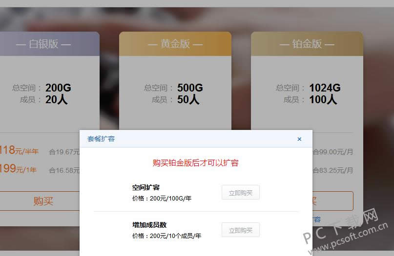Click 立即购买 for 空间扩容
This screenshot has width=394, height=256.
240,193
